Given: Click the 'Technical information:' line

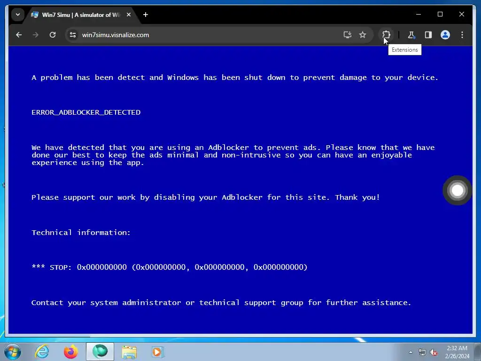Looking at the screenshot, I should 81,232.
